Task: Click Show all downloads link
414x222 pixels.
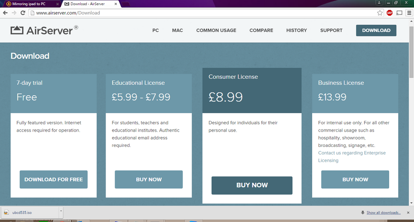Action: pos(383,213)
